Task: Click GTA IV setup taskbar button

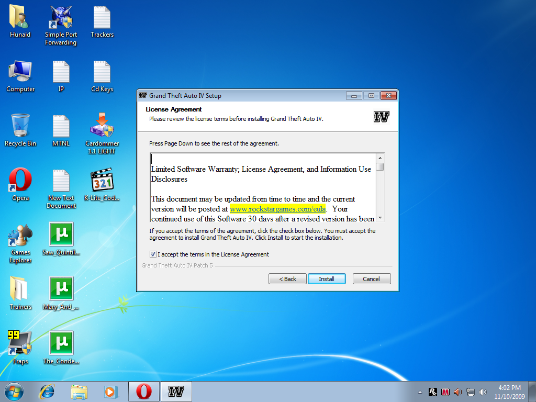Action: (176, 392)
